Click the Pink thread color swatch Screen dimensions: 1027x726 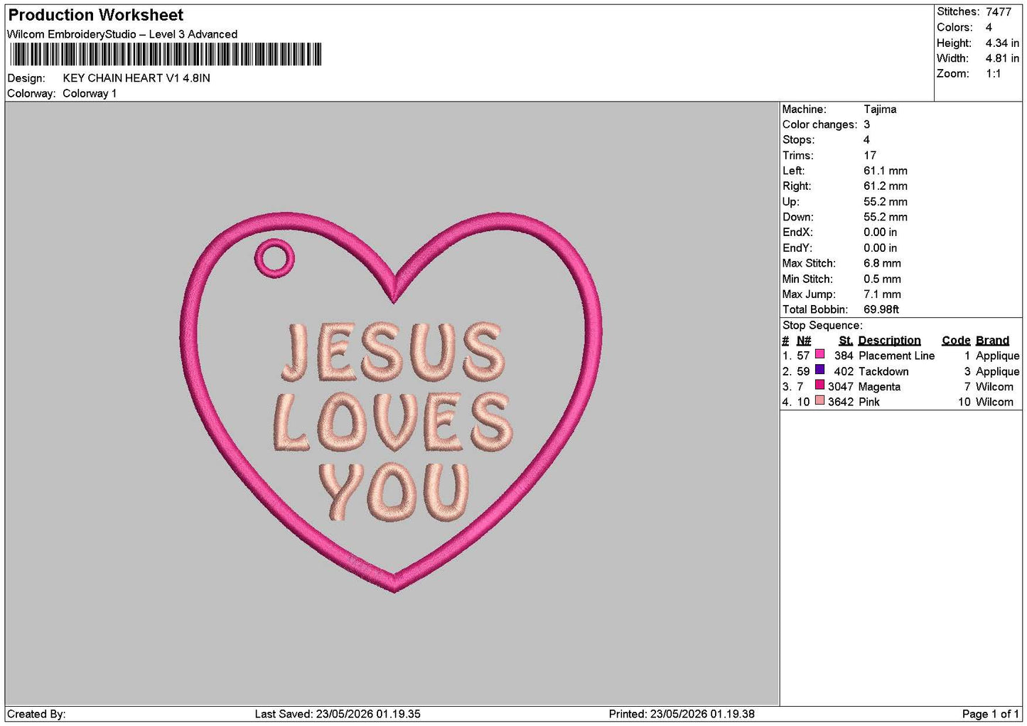(x=819, y=401)
